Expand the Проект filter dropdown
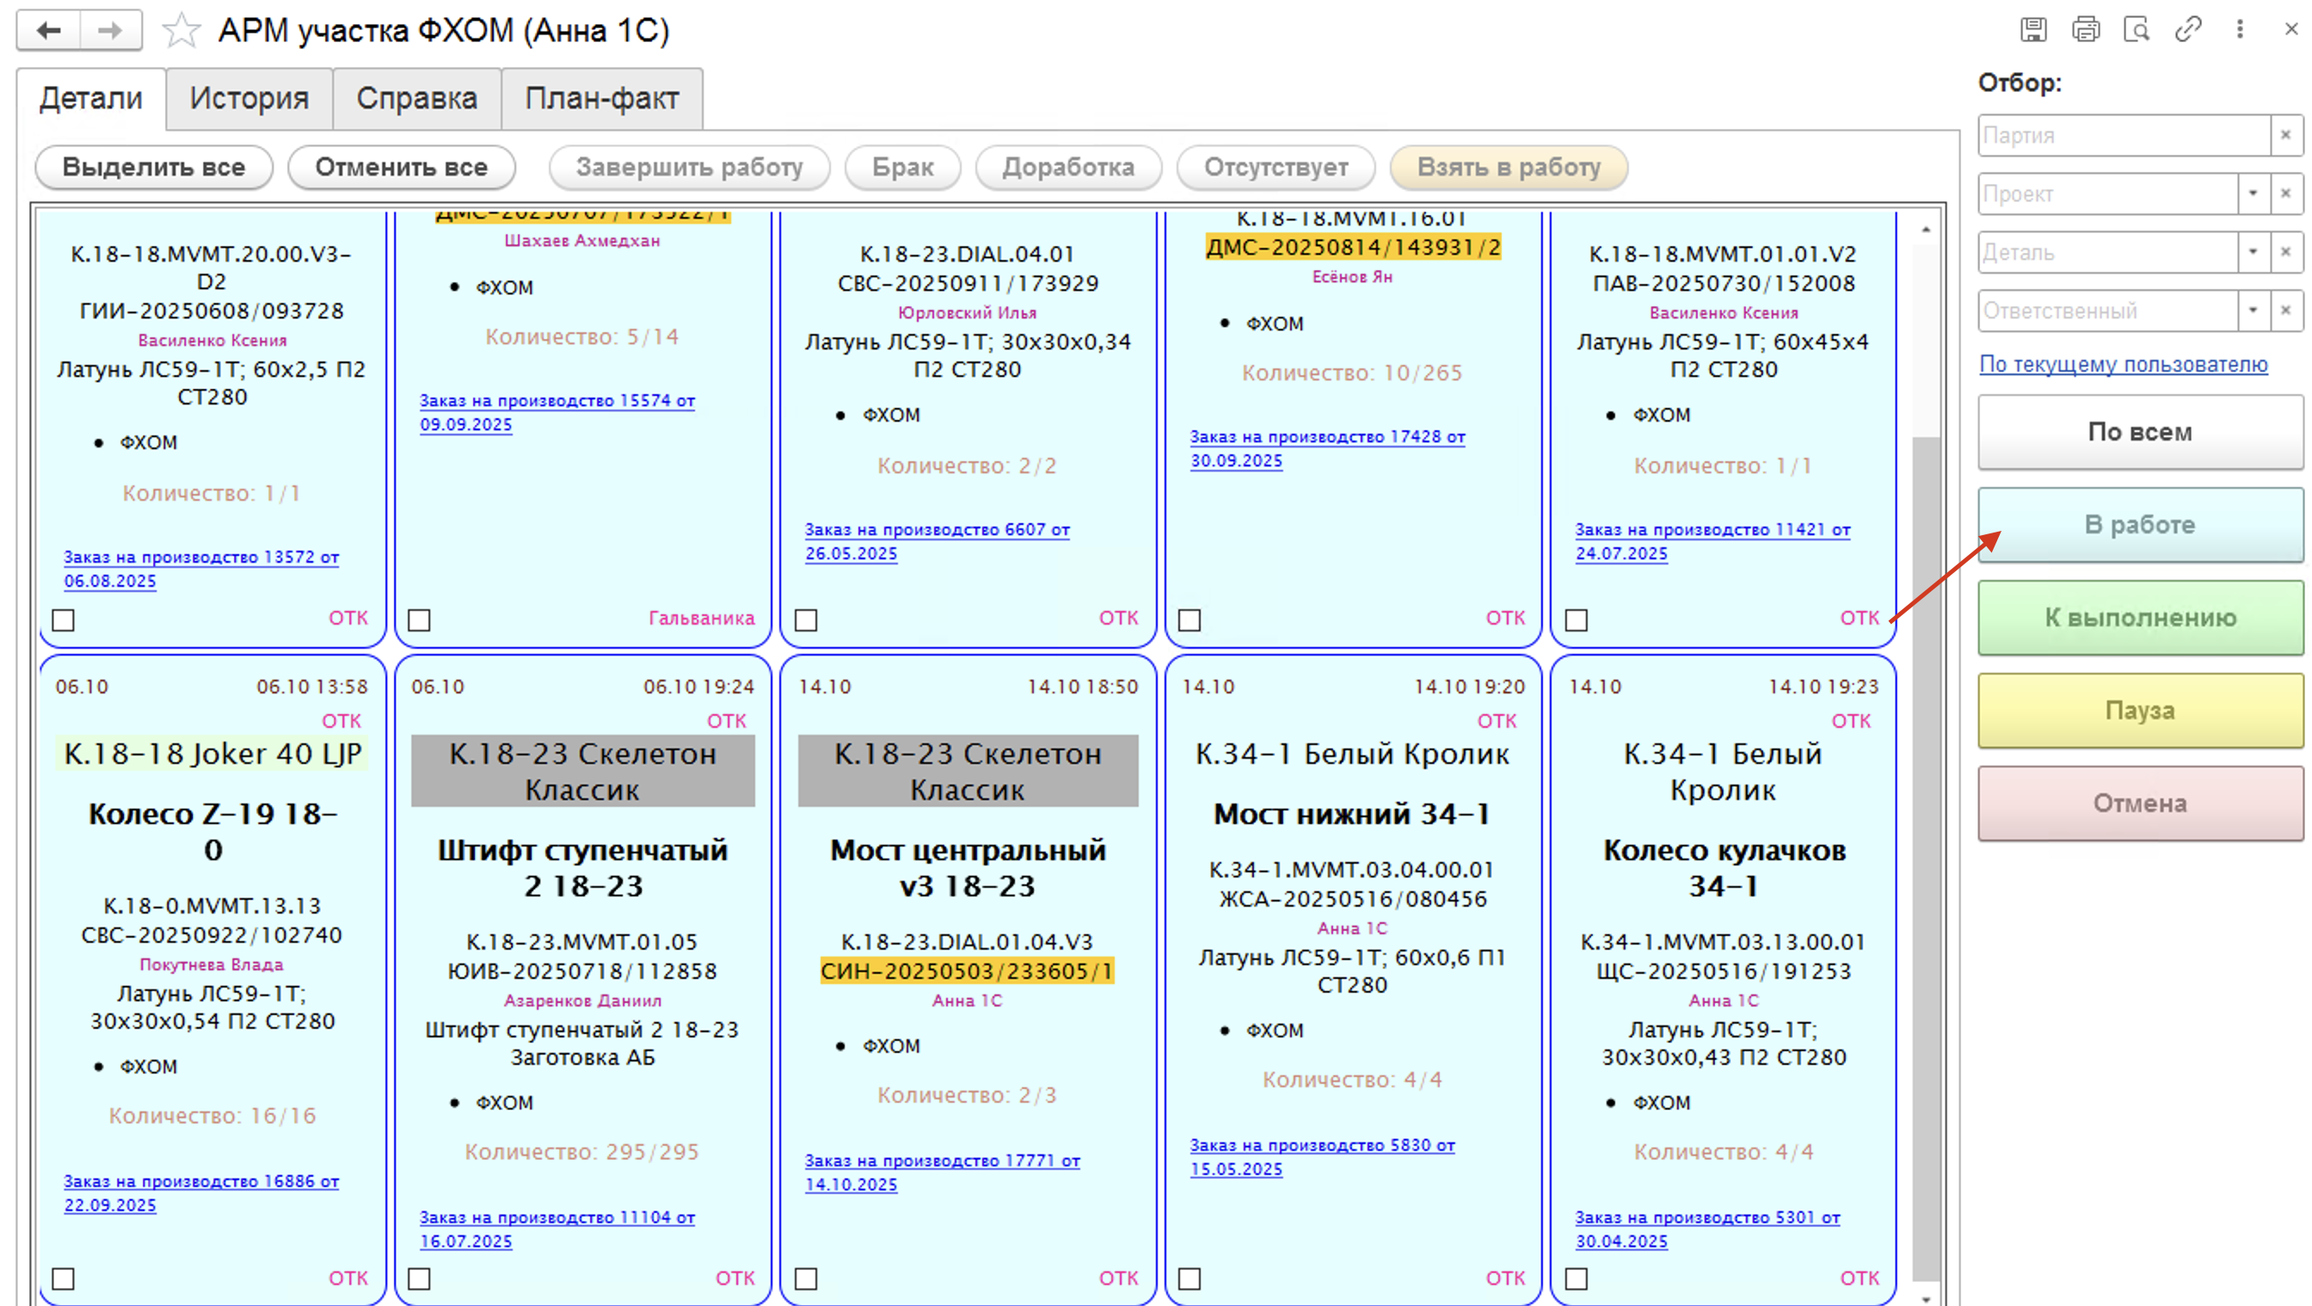Screen dimensions: 2312x1306 coord(2253,194)
